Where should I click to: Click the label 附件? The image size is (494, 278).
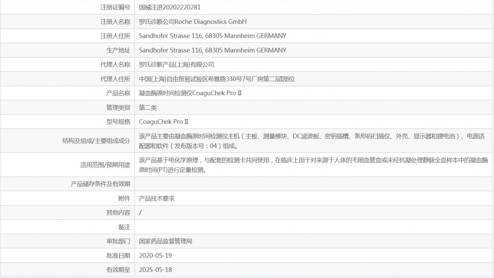pos(124,198)
